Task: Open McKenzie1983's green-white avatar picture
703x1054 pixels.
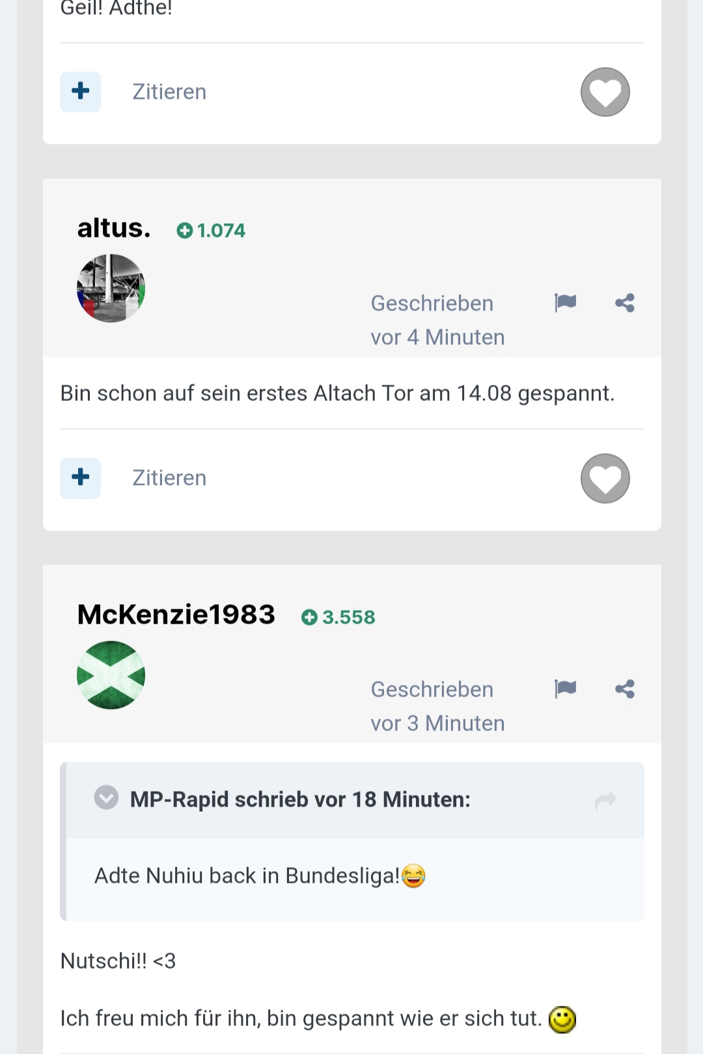Action: tap(111, 675)
